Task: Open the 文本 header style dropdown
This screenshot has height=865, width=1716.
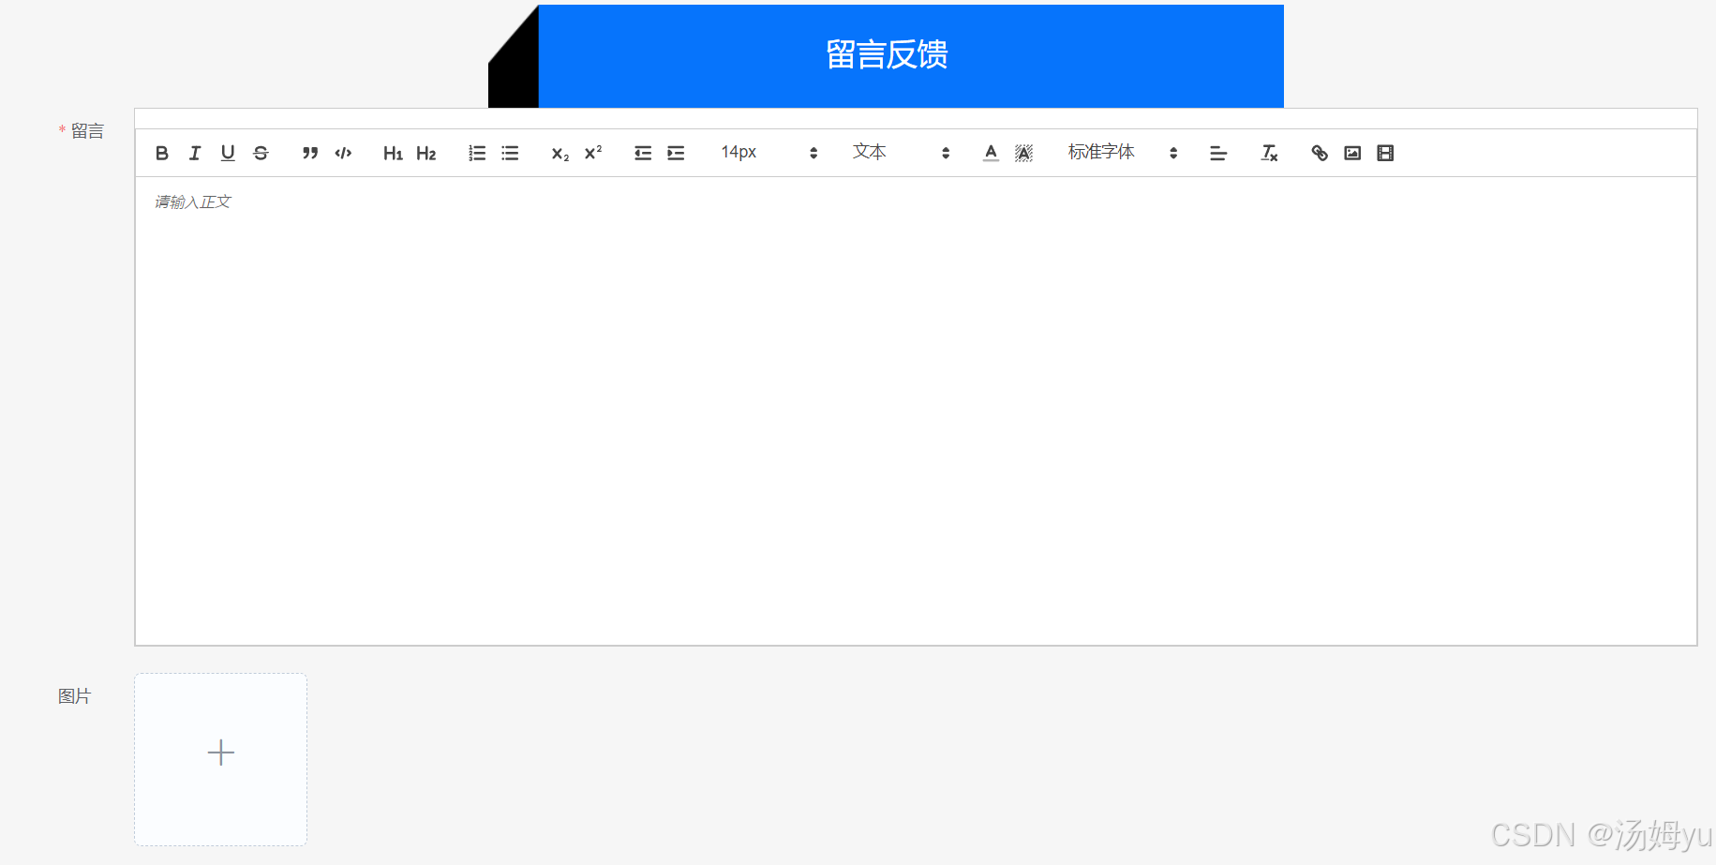Action: [901, 153]
